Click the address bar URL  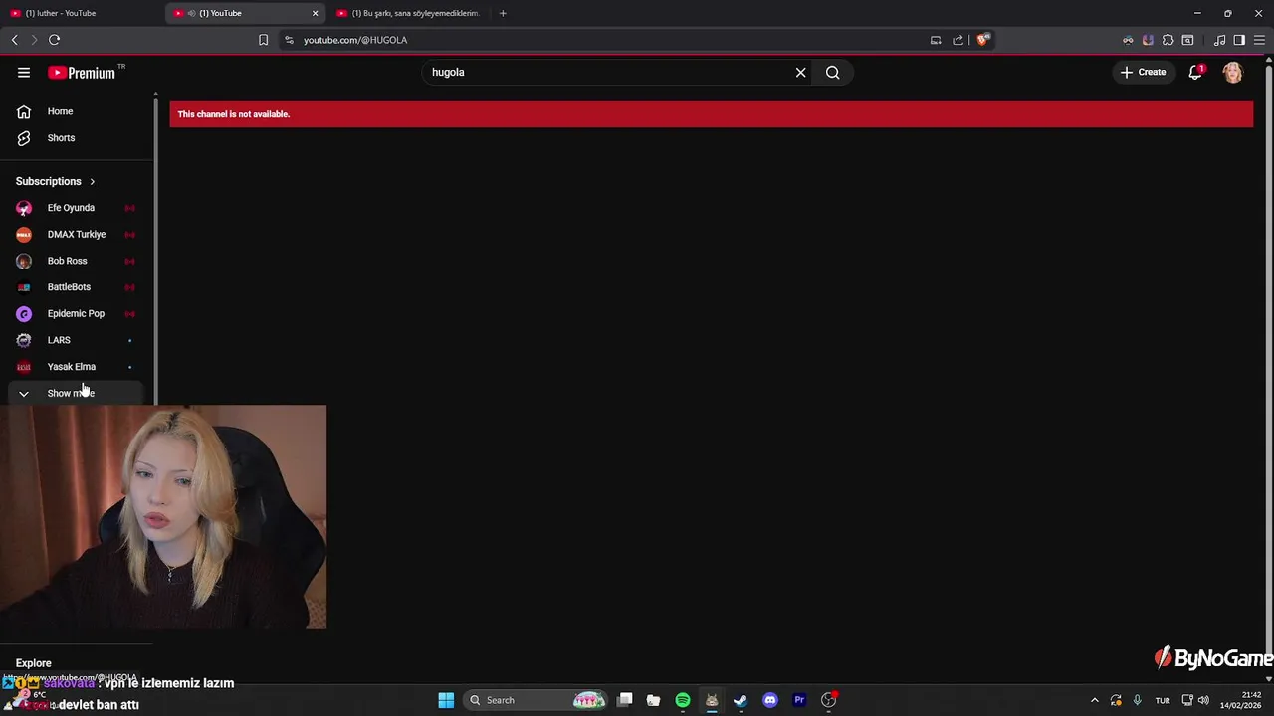[355, 40]
